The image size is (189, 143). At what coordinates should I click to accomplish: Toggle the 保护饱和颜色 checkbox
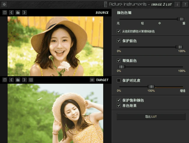119,100
